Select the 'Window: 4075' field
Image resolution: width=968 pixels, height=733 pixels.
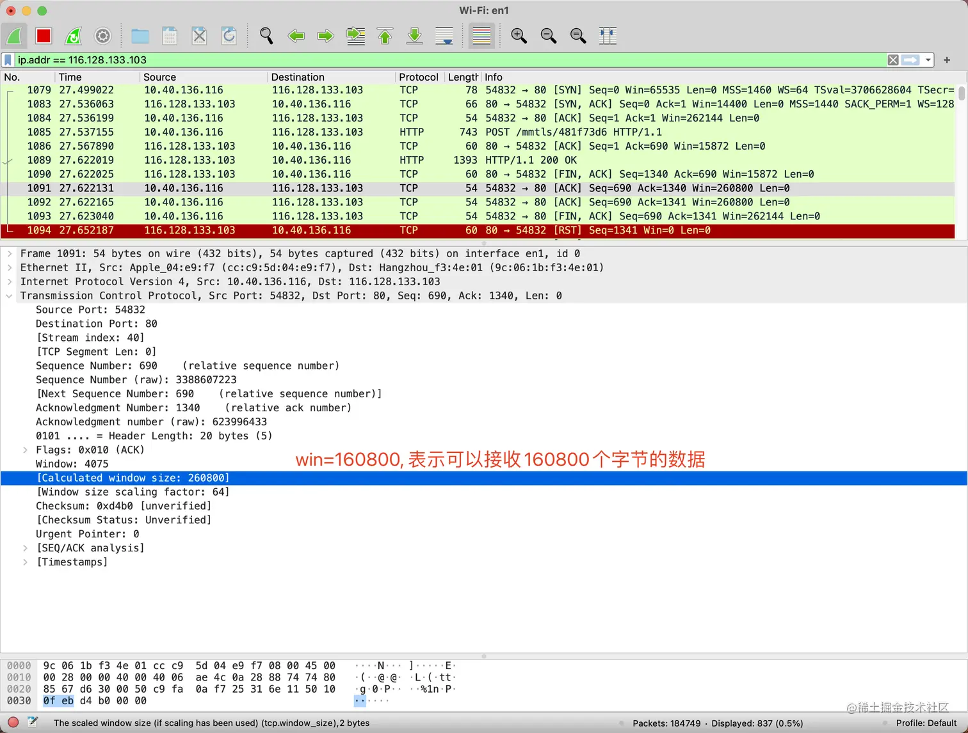[72, 464]
